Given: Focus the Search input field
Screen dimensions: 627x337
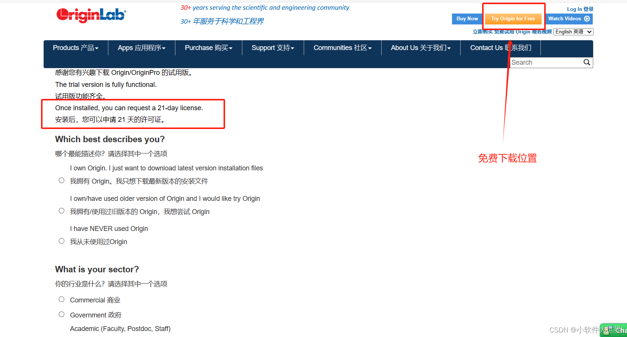Looking at the screenshot, I should [x=546, y=62].
